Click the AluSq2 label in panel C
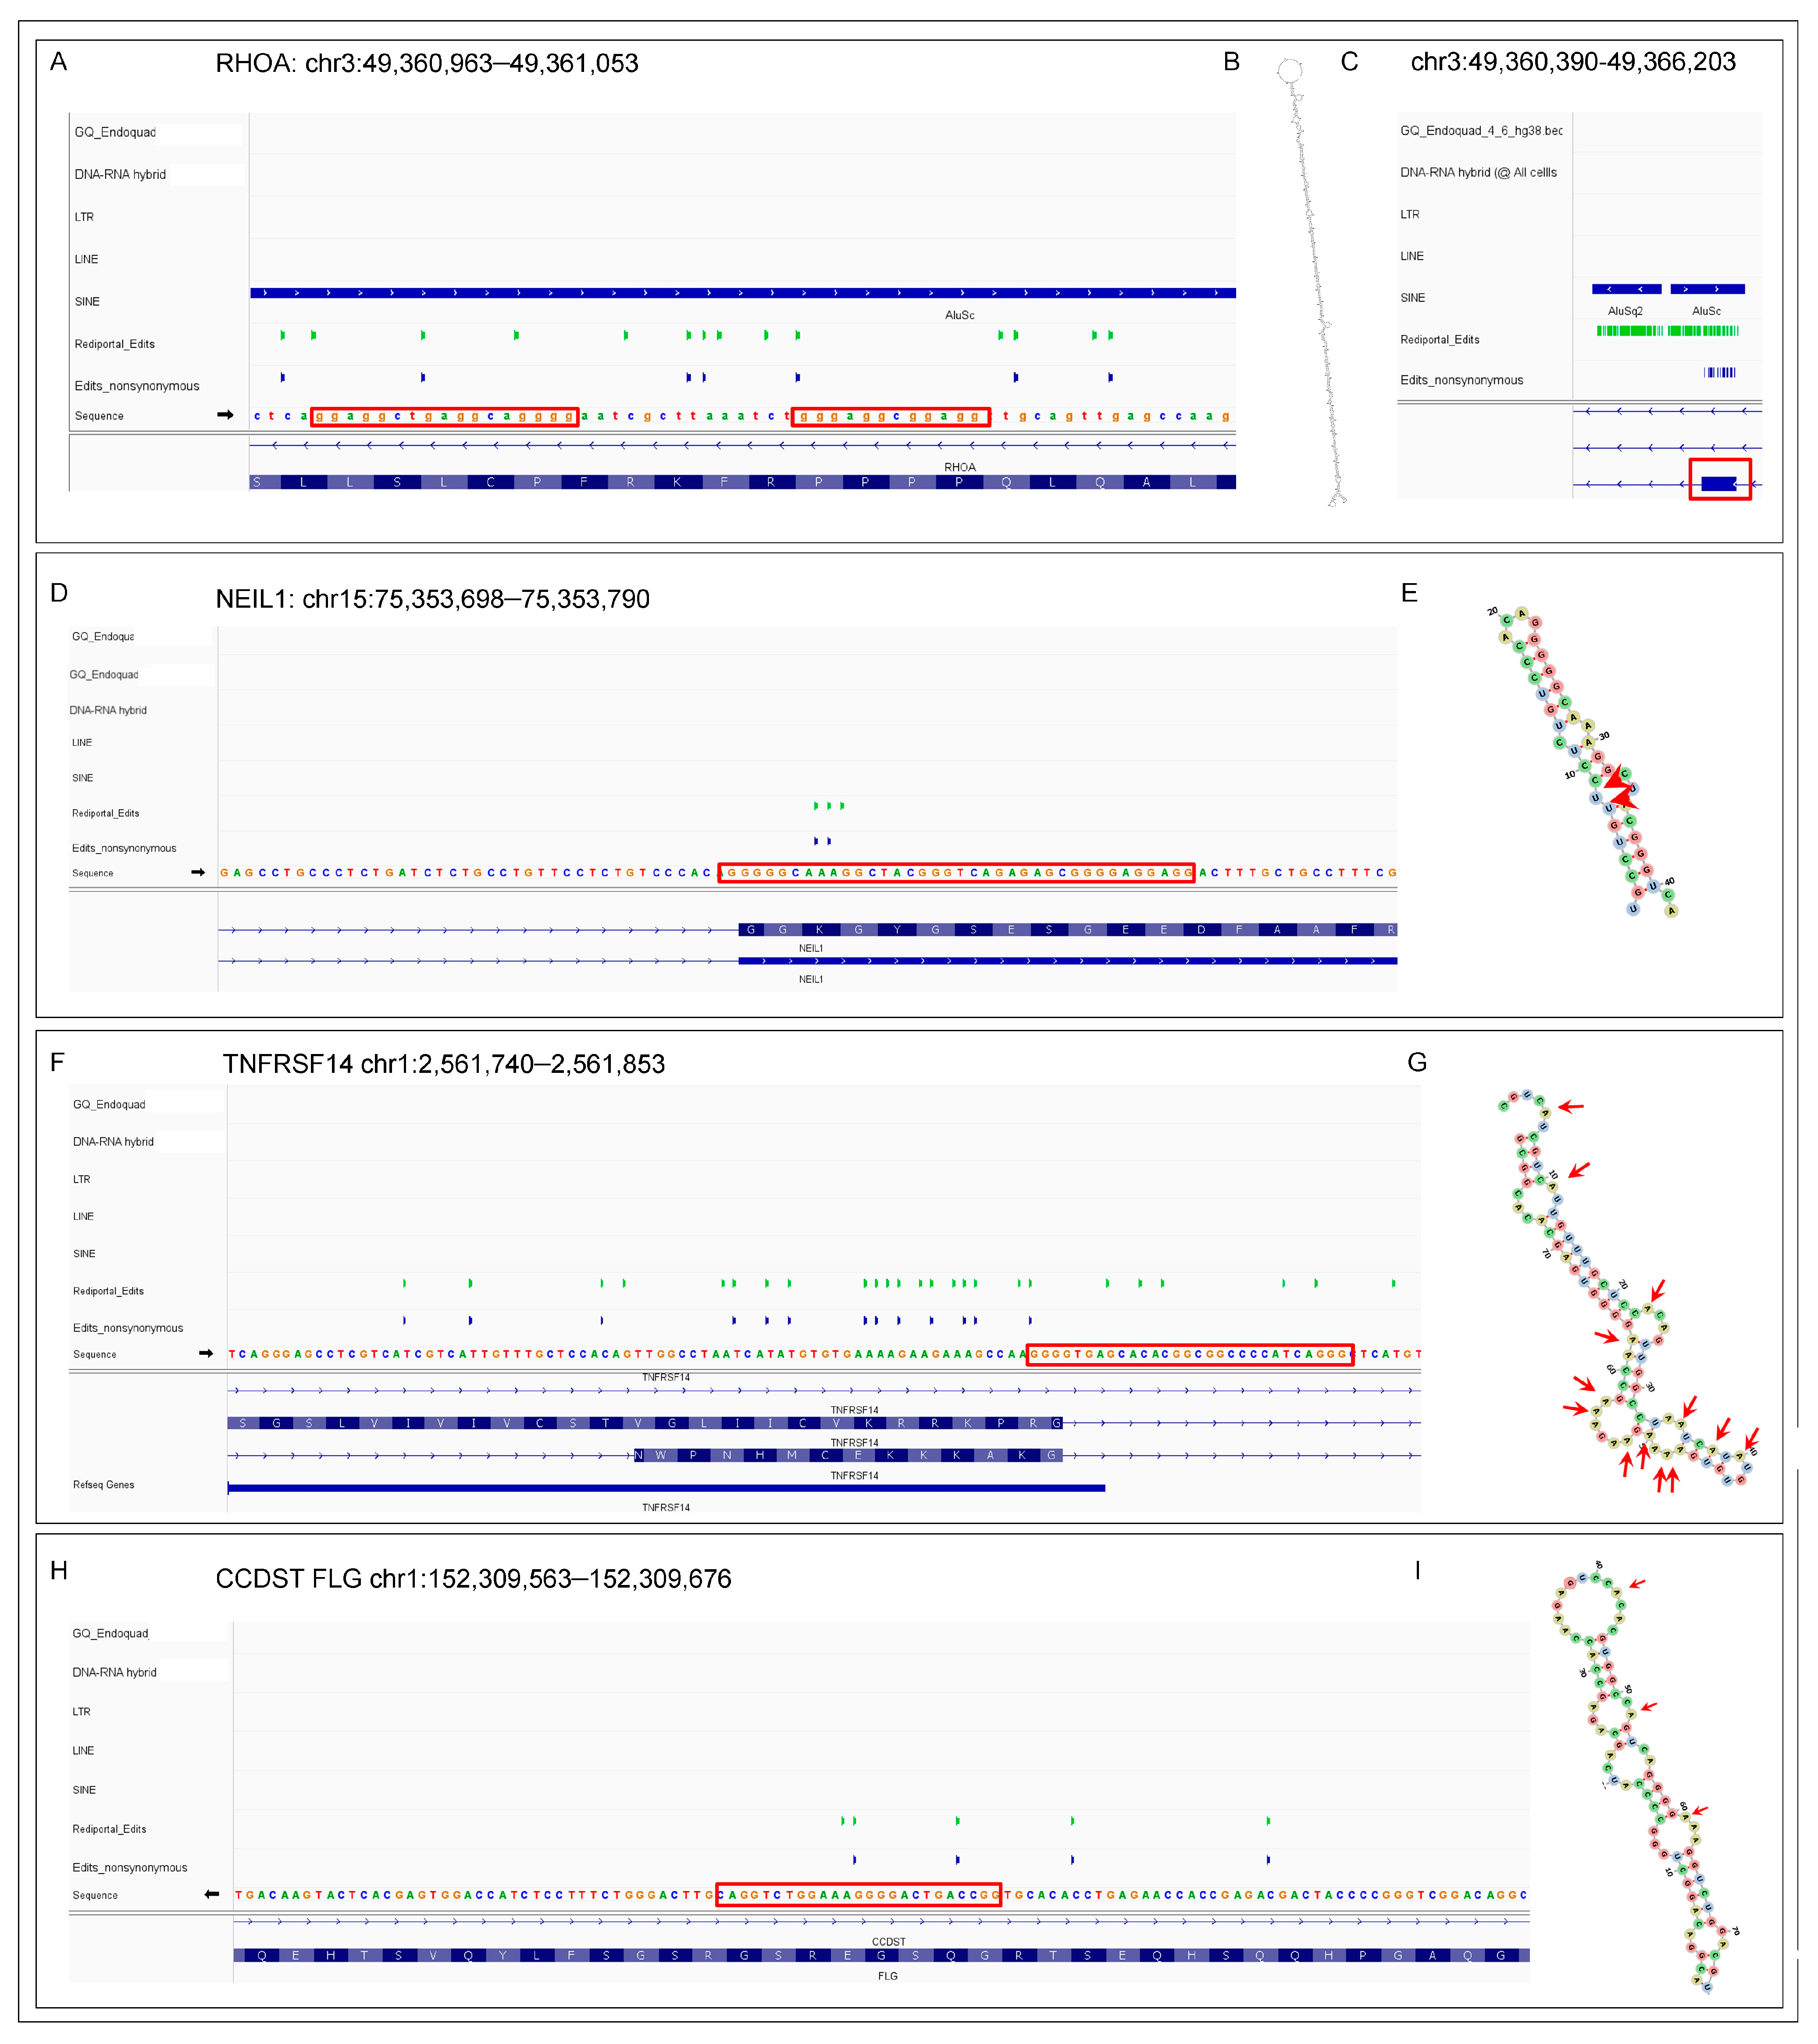 tap(1626, 311)
